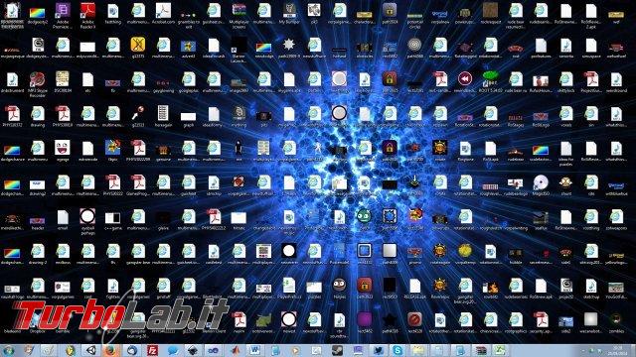Open the Twitter bird taskbar app
The height and width of the screenshot is (357, 636).
[378, 350]
